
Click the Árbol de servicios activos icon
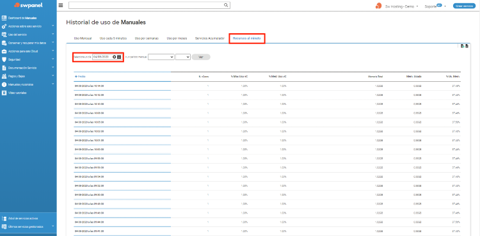[4, 219]
